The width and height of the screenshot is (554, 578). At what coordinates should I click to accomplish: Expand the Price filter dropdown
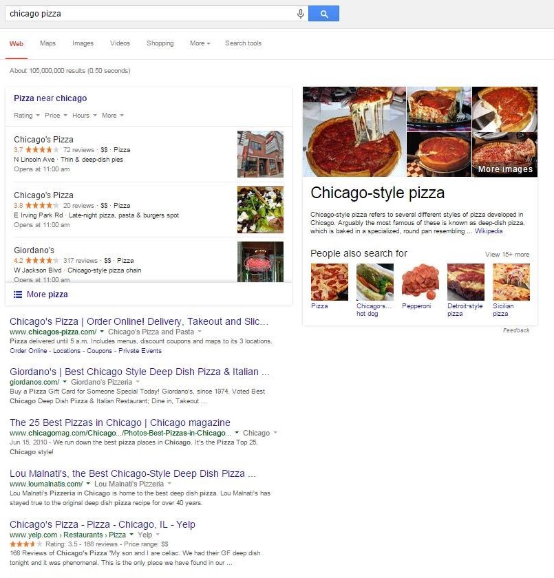click(x=56, y=116)
